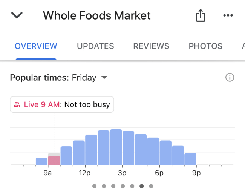Tap the Live 9 AM Not too busy badge
Image resolution: width=245 pixels, height=196 pixels.
62,104
